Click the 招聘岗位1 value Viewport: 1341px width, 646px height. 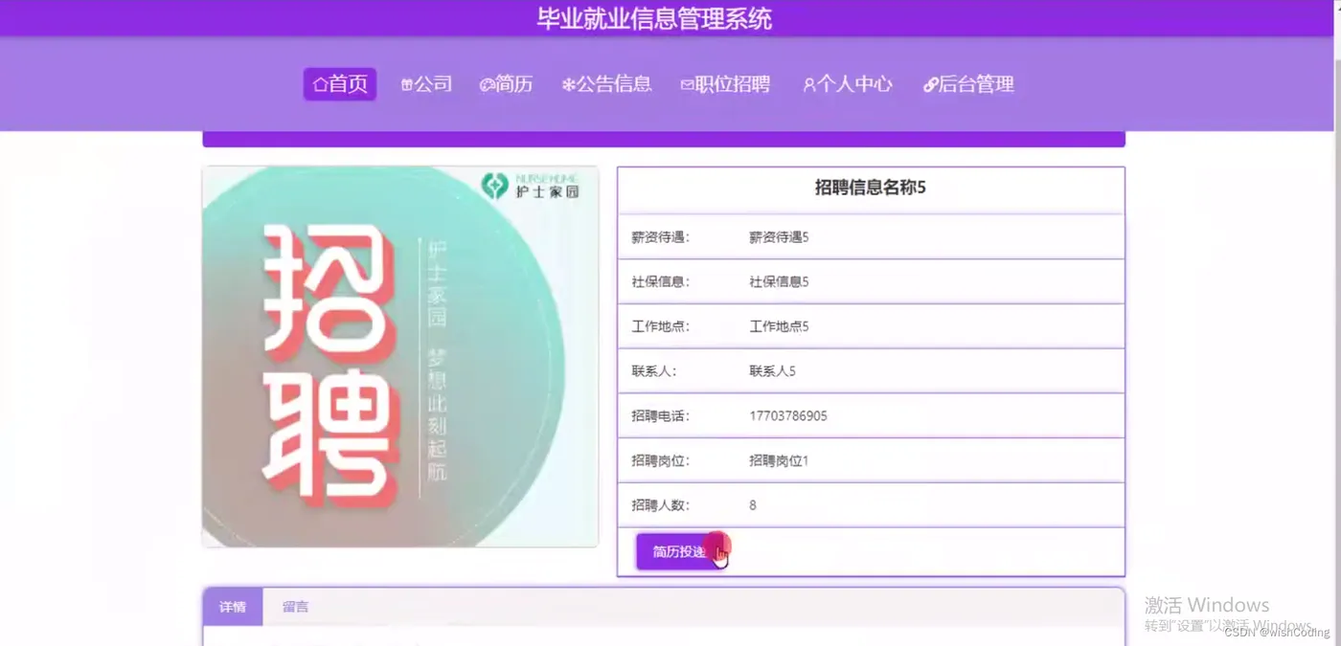[779, 461]
